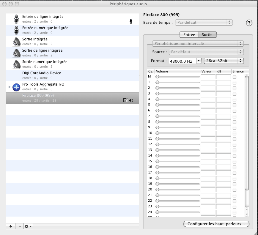Click the channel 1 volume slider
Image resolution: width=258 pixels, height=235 pixels.
(x=178, y=82)
